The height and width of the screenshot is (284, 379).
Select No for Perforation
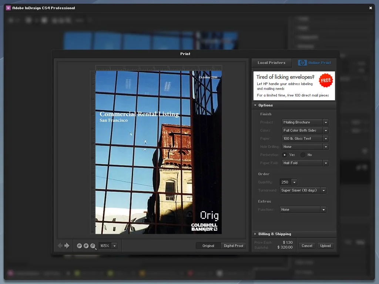[x=303, y=155]
